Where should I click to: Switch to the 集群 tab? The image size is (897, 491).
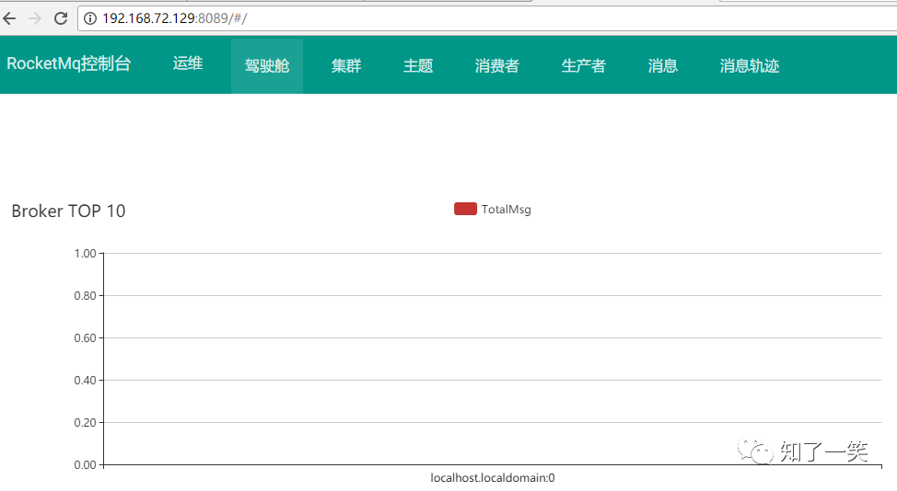(346, 65)
